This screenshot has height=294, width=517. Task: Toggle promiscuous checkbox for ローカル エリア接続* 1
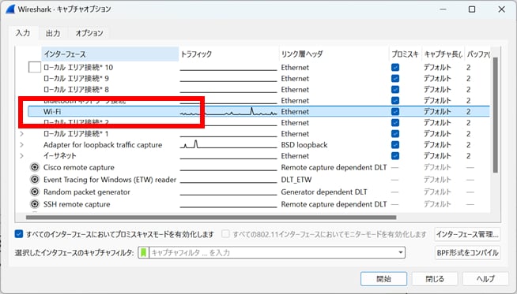pos(395,133)
